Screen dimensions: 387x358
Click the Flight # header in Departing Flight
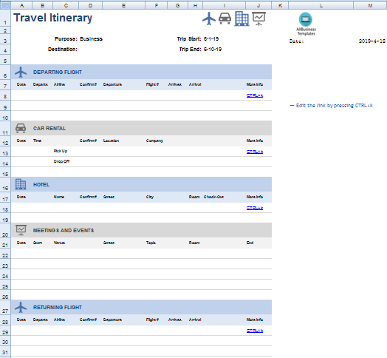point(152,84)
